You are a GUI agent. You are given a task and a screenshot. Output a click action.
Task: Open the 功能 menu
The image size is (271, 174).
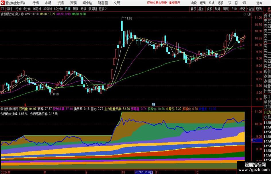pos(194,3)
